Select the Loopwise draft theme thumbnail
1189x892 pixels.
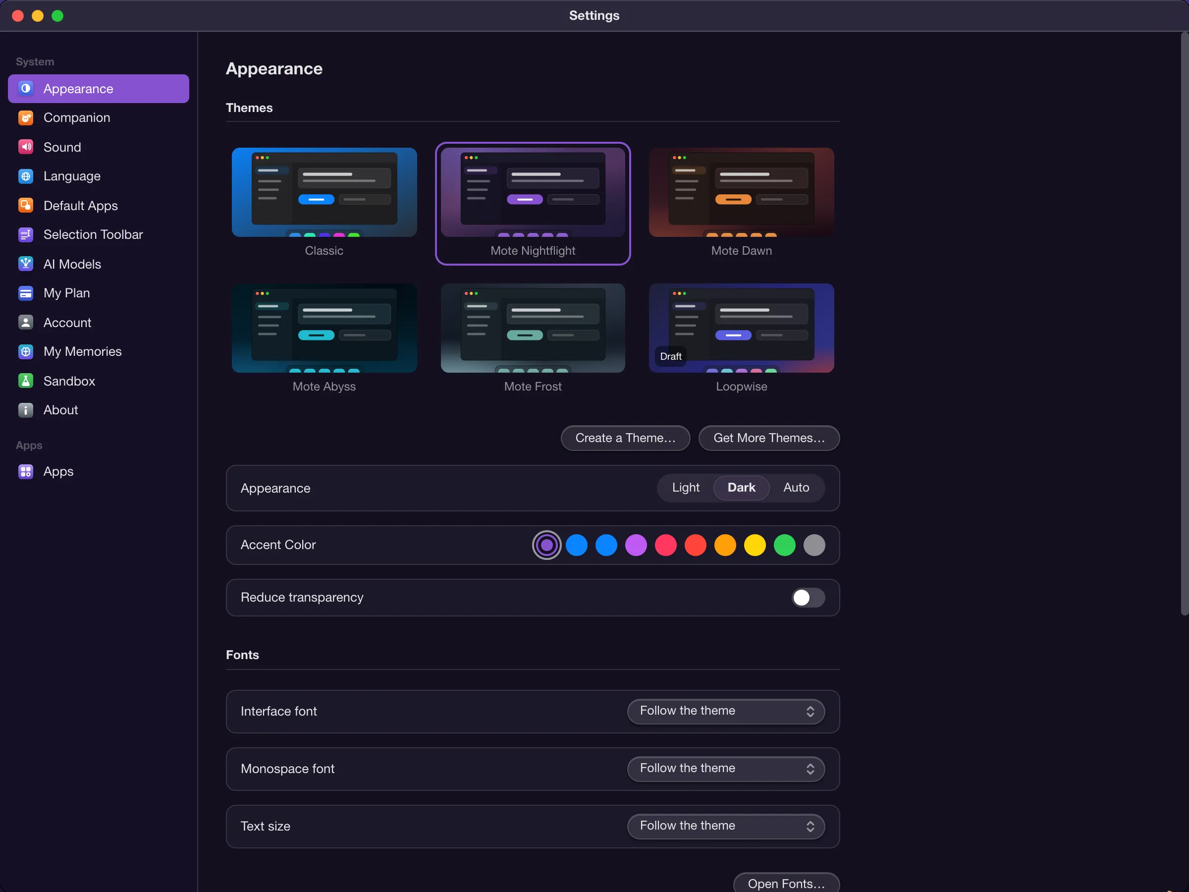coord(741,329)
